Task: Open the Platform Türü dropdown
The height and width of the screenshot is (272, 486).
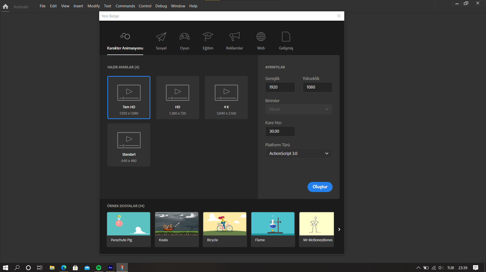Action: (299, 153)
